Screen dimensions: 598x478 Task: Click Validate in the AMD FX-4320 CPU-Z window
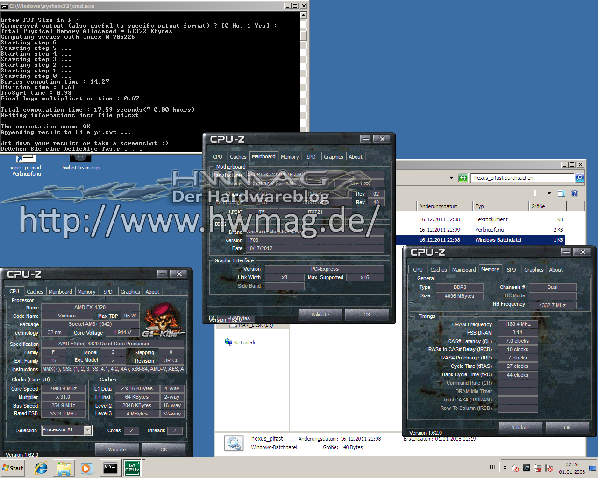117,450
